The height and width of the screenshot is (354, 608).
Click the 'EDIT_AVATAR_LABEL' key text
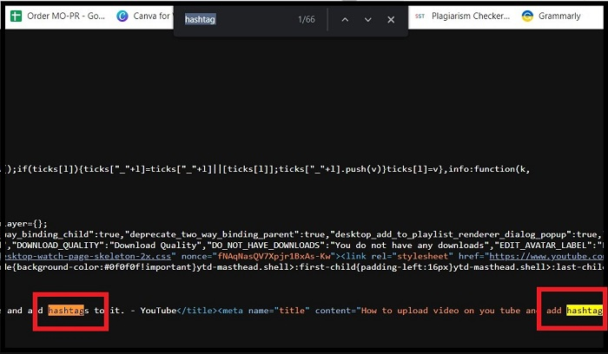click(x=545, y=246)
